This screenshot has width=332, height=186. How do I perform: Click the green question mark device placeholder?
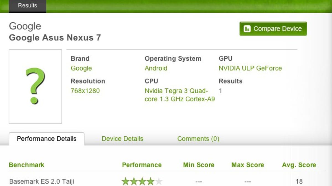35,86
